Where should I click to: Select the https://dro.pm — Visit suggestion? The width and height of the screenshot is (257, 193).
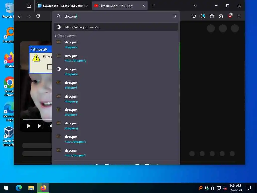[x=116, y=27]
